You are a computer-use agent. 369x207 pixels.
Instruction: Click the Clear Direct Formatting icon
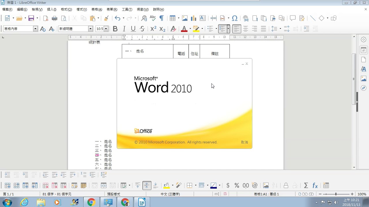[x=173, y=29]
